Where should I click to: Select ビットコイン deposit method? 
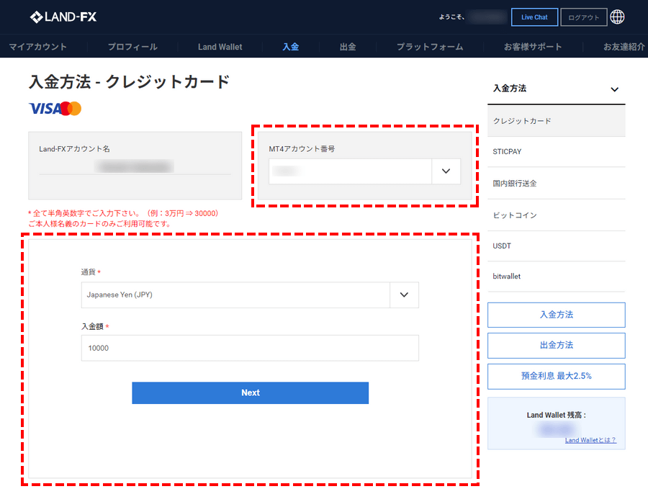[557, 215]
